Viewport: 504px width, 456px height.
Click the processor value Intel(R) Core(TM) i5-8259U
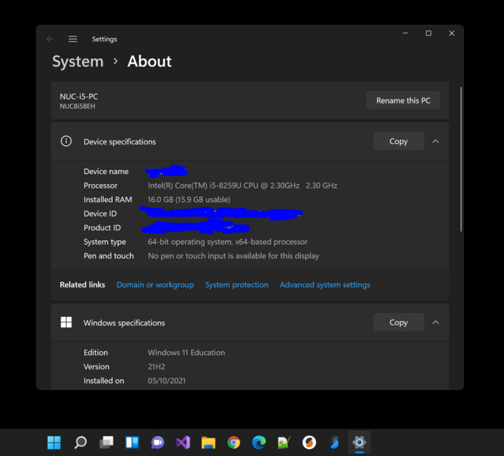[x=242, y=185]
